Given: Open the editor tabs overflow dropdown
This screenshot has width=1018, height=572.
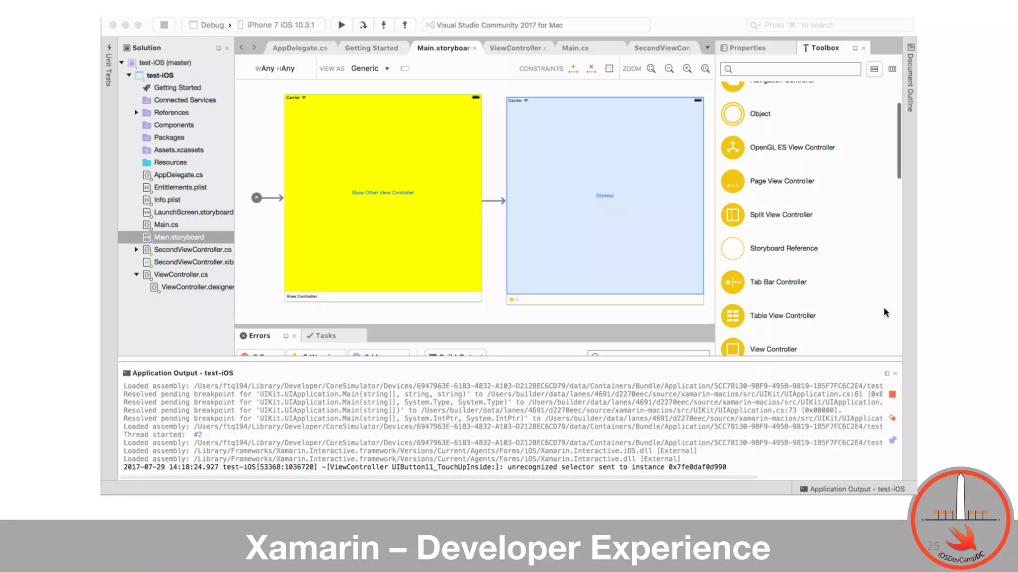Looking at the screenshot, I should (707, 48).
